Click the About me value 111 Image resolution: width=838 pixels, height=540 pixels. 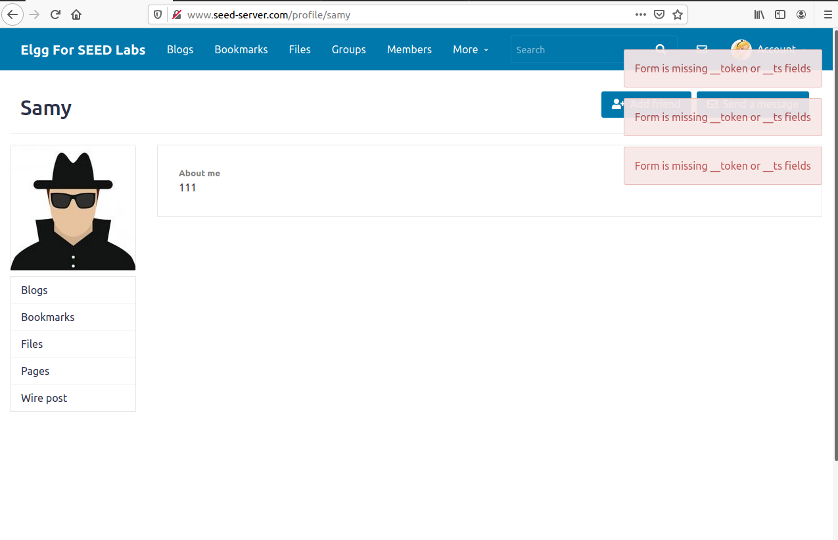(187, 187)
